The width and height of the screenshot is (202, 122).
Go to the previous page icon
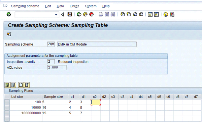129,14
